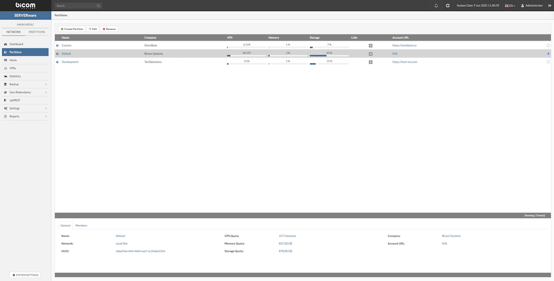
Task: Click the notifications bell icon
Action: [x=436, y=6]
